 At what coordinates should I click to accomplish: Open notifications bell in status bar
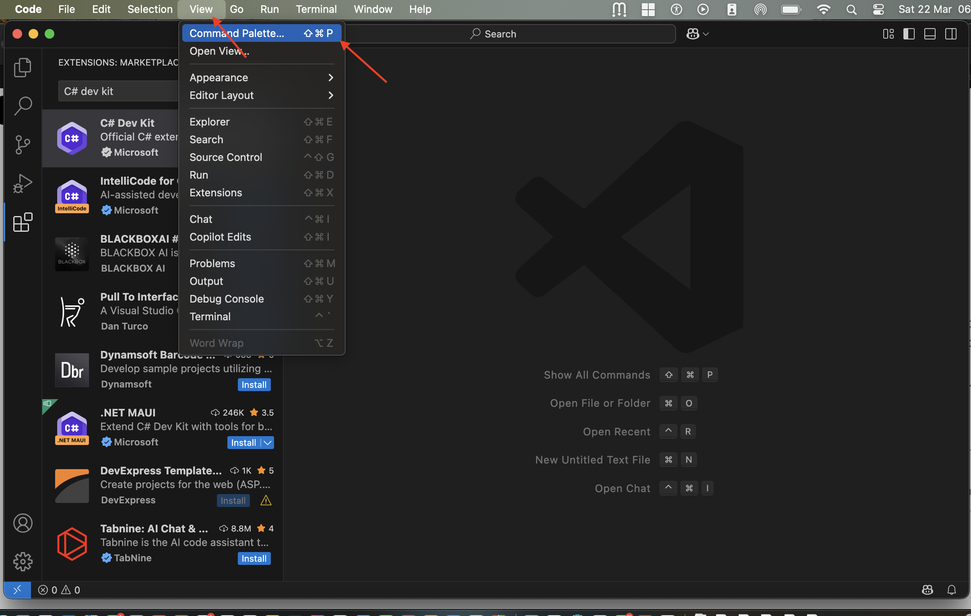point(951,590)
